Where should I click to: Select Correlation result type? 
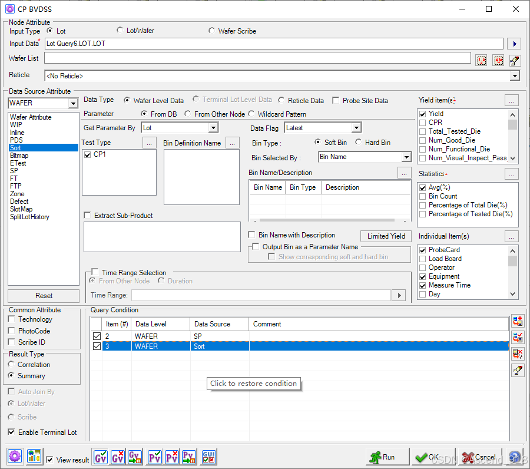[11, 365]
